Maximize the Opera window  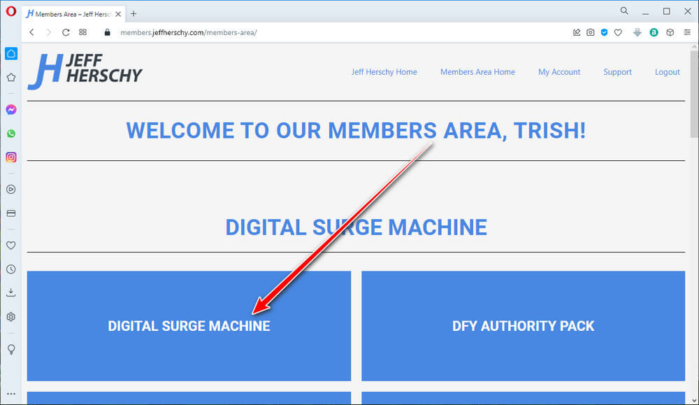tap(666, 12)
